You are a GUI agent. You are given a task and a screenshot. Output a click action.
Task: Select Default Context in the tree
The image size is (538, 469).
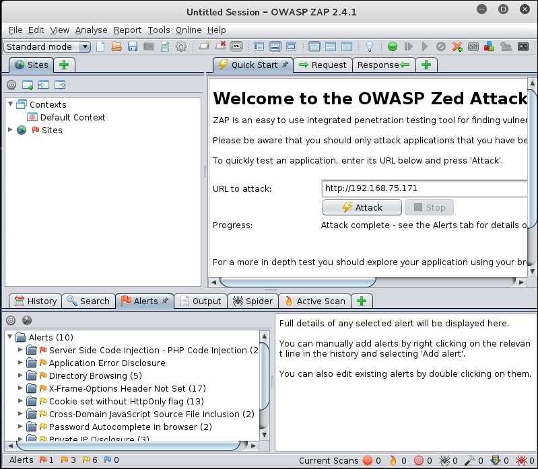click(73, 117)
